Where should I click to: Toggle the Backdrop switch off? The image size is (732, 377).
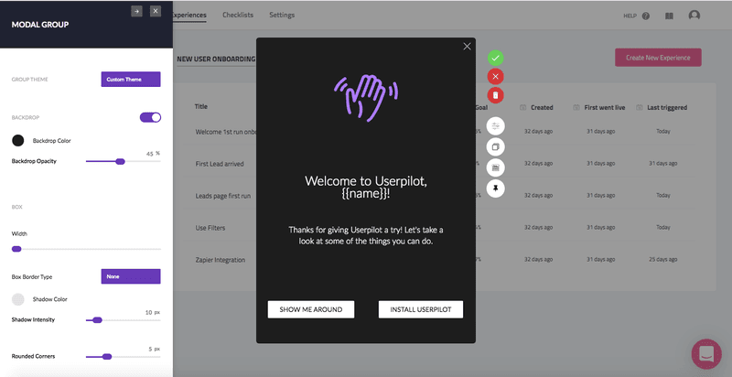tap(150, 117)
